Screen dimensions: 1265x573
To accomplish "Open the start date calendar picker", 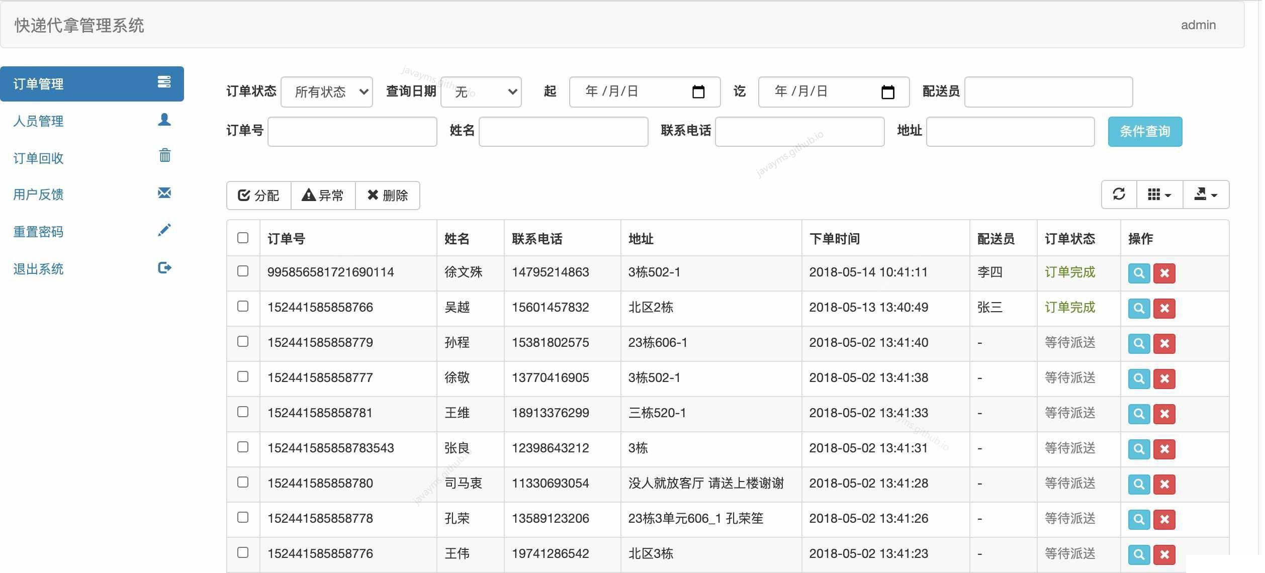I will pyautogui.click(x=698, y=91).
